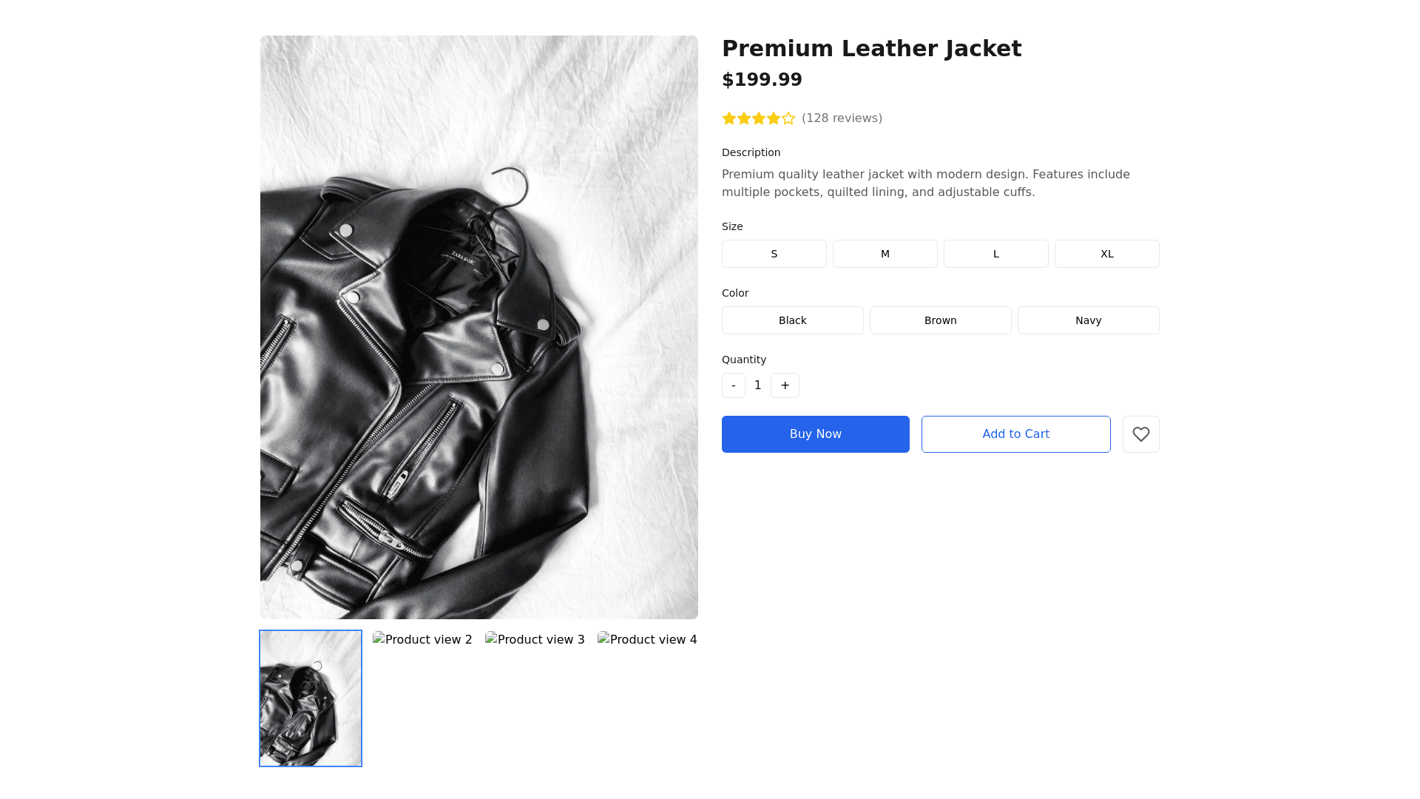The height and width of the screenshot is (799, 1420).
Task: Click Add to Cart
Action: point(1015,434)
